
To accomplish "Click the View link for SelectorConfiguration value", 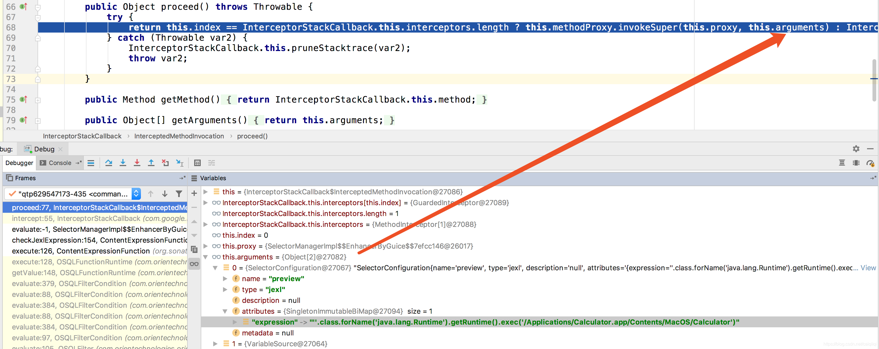I will tap(868, 268).
